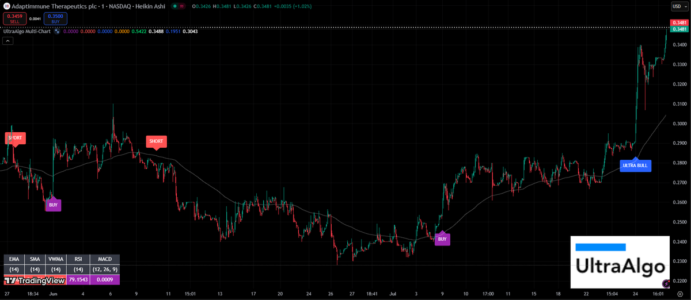Viewport: 691px width, 300px height.
Task: Click the purple BUY marker near Jun
Action: pos(53,204)
